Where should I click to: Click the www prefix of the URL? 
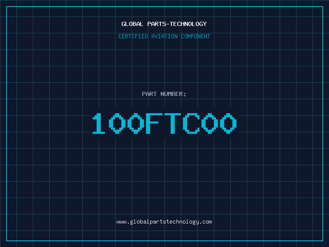tap(121, 222)
